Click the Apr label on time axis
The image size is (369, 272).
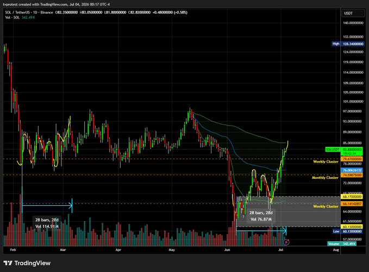point(118,250)
